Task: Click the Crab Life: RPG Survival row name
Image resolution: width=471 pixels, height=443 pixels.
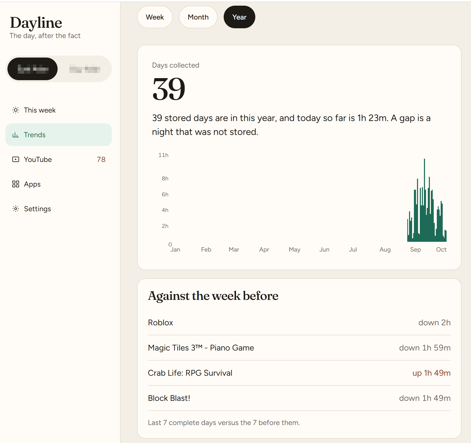Action: coord(190,373)
